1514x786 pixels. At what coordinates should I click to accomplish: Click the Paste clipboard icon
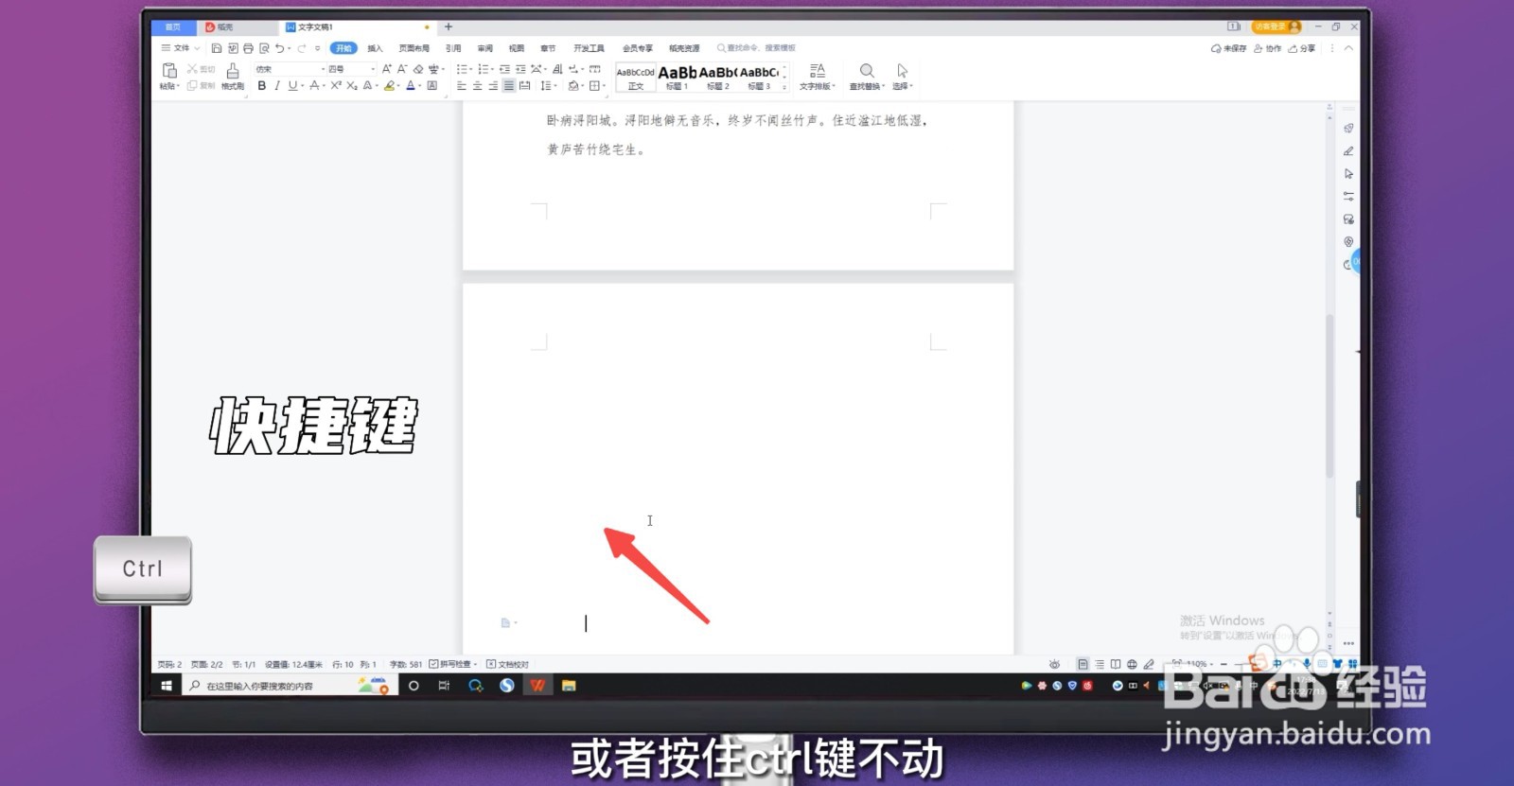pos(169,71)
